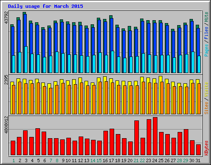The image size is (211, 165).
Task: Click the red KBytes bar for day 24
Action: [x=155, y=136]
